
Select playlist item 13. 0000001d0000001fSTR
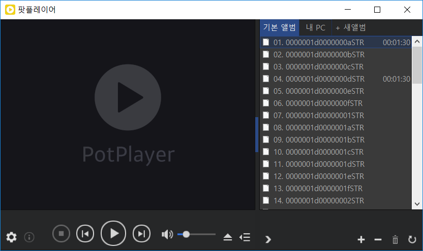(x=336, y=188)
